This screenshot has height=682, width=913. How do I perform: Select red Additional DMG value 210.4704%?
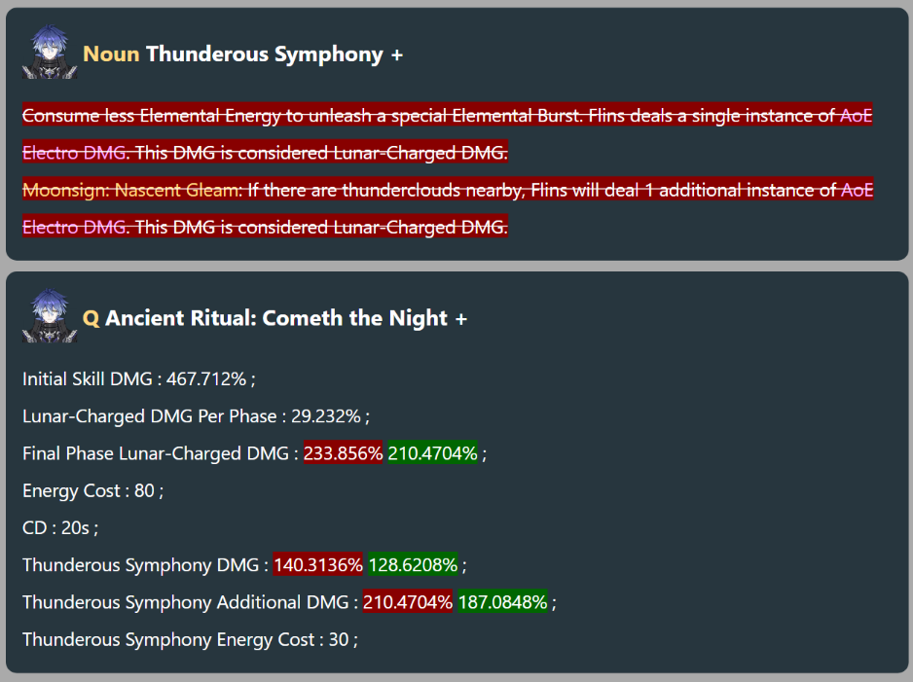coord(408,602)
